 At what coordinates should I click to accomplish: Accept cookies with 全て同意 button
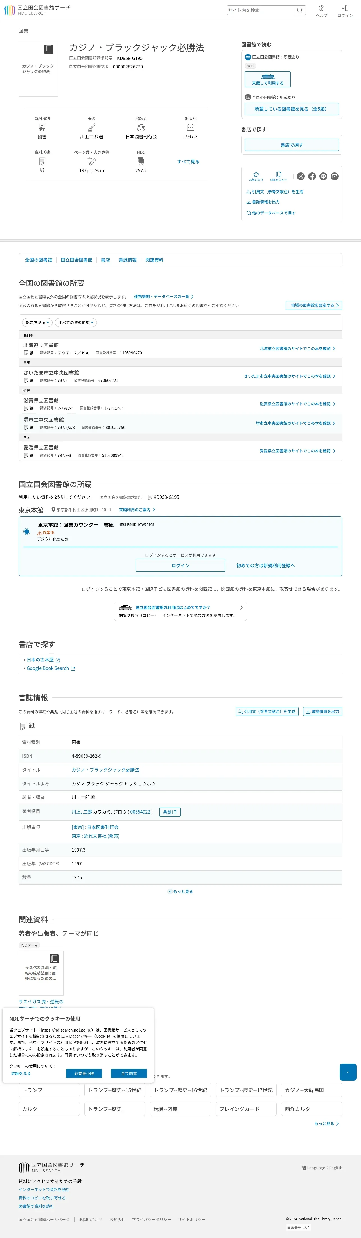coord(129,1073)
